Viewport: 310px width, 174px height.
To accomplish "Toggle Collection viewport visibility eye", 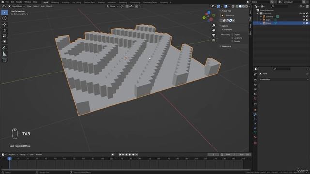I will 304,14.
